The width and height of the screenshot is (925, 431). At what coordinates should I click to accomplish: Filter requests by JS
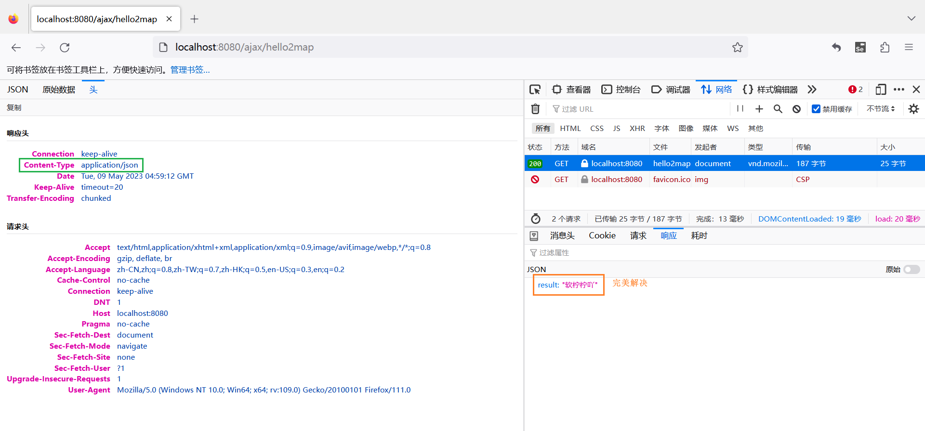(617, 128)
